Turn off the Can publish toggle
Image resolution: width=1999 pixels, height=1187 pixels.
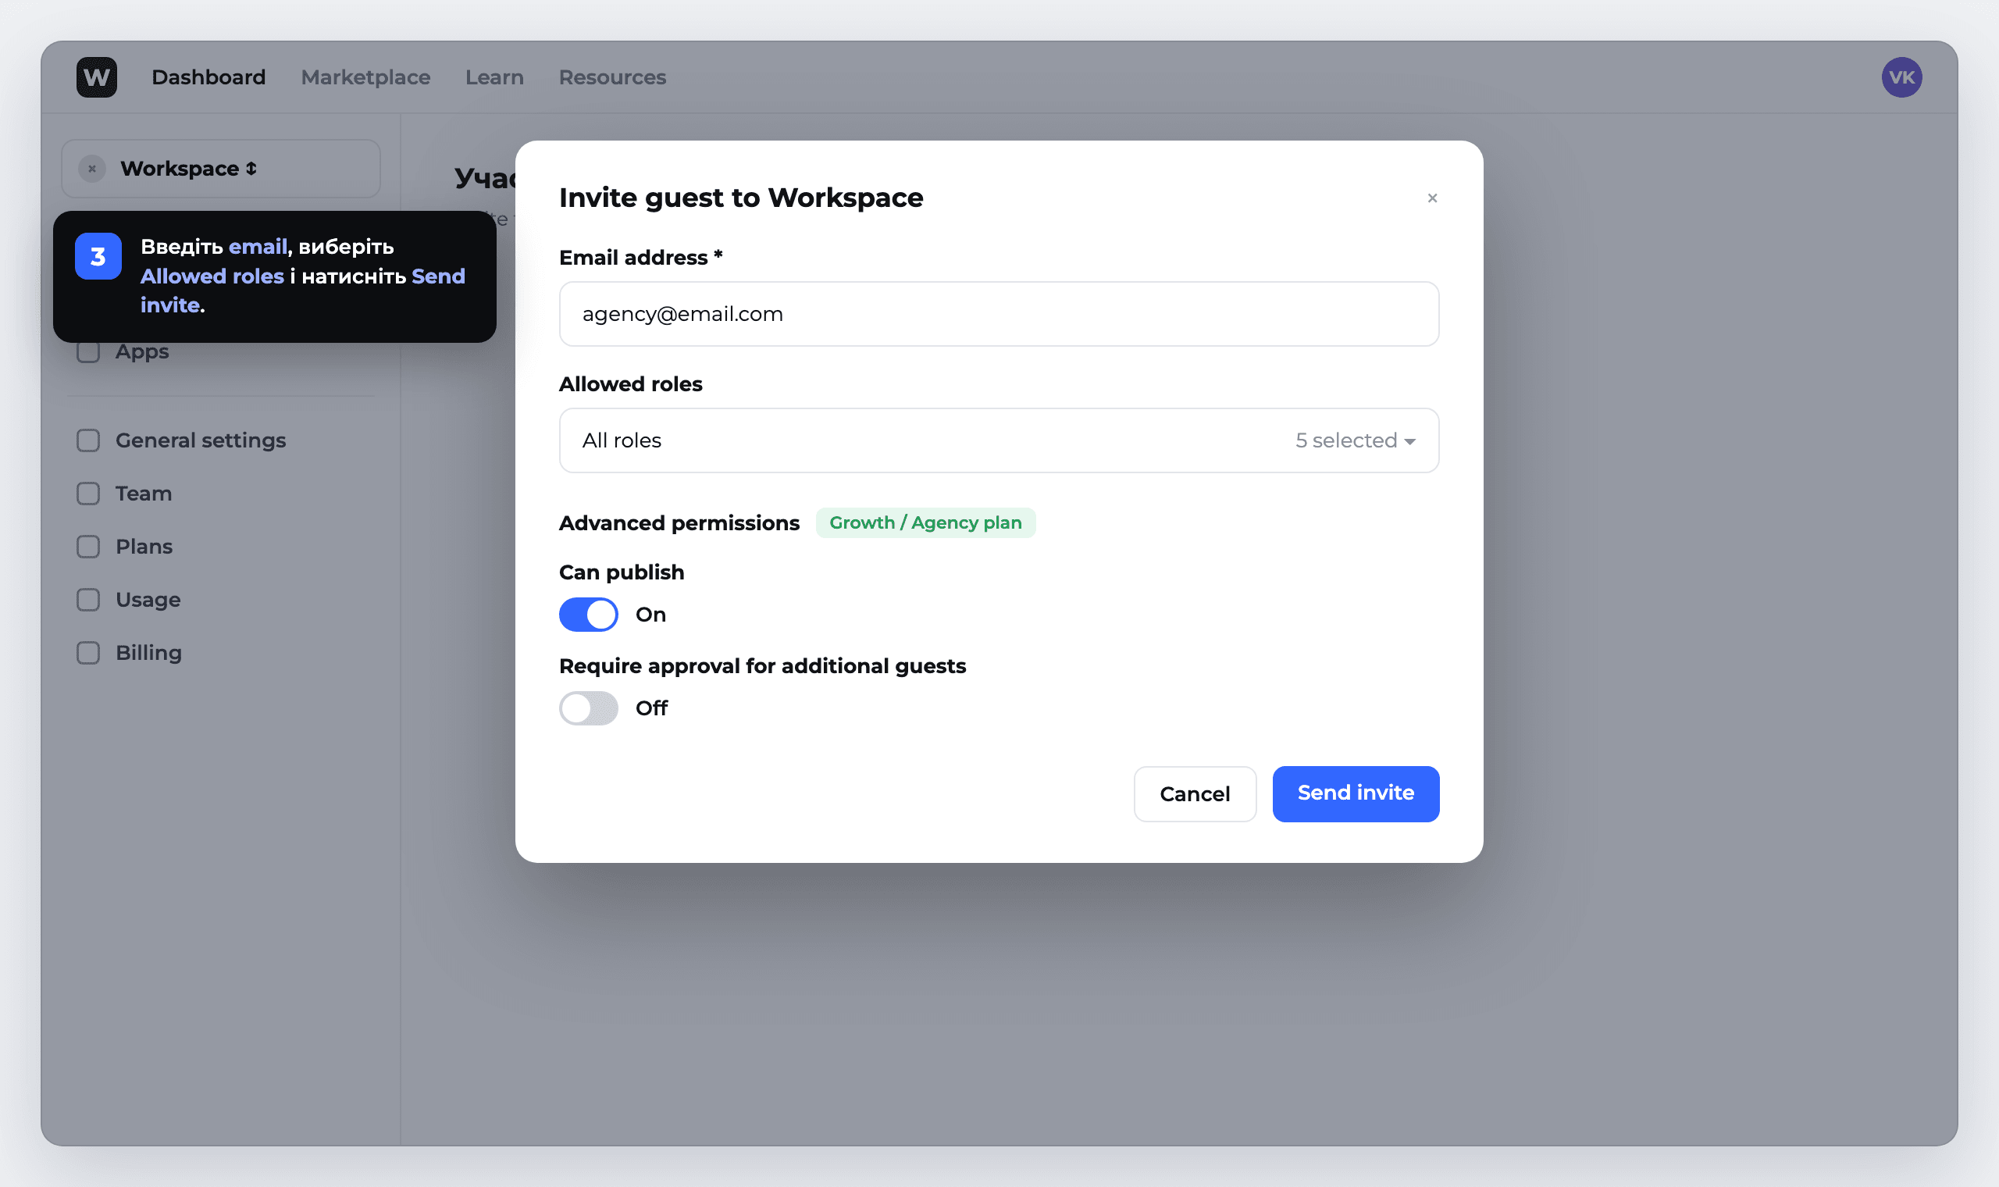(x=589, y=615)
